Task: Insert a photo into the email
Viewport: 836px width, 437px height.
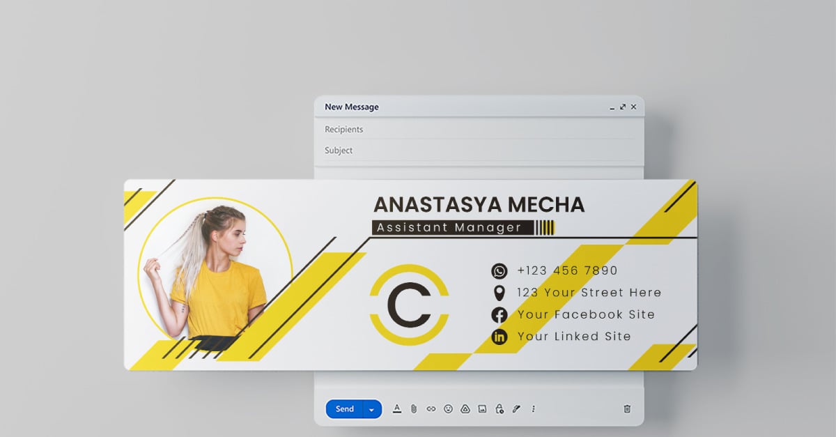Action: pos(481,409)
